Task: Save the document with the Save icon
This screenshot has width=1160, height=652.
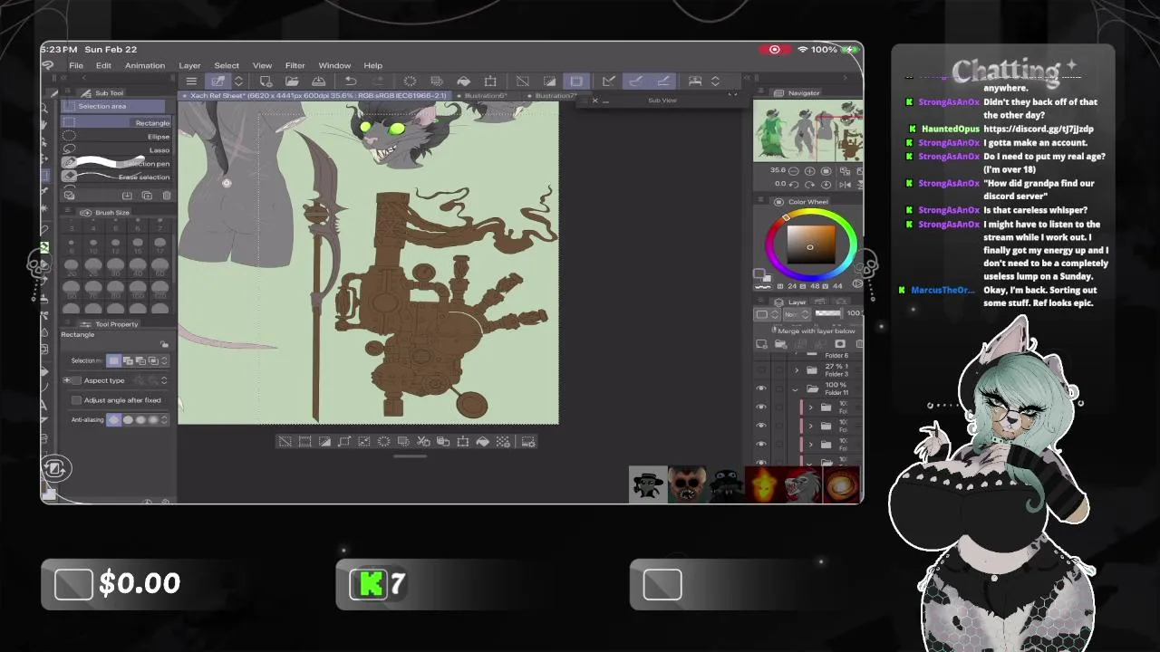Action: pyautogui.click(x=319, y=81)
